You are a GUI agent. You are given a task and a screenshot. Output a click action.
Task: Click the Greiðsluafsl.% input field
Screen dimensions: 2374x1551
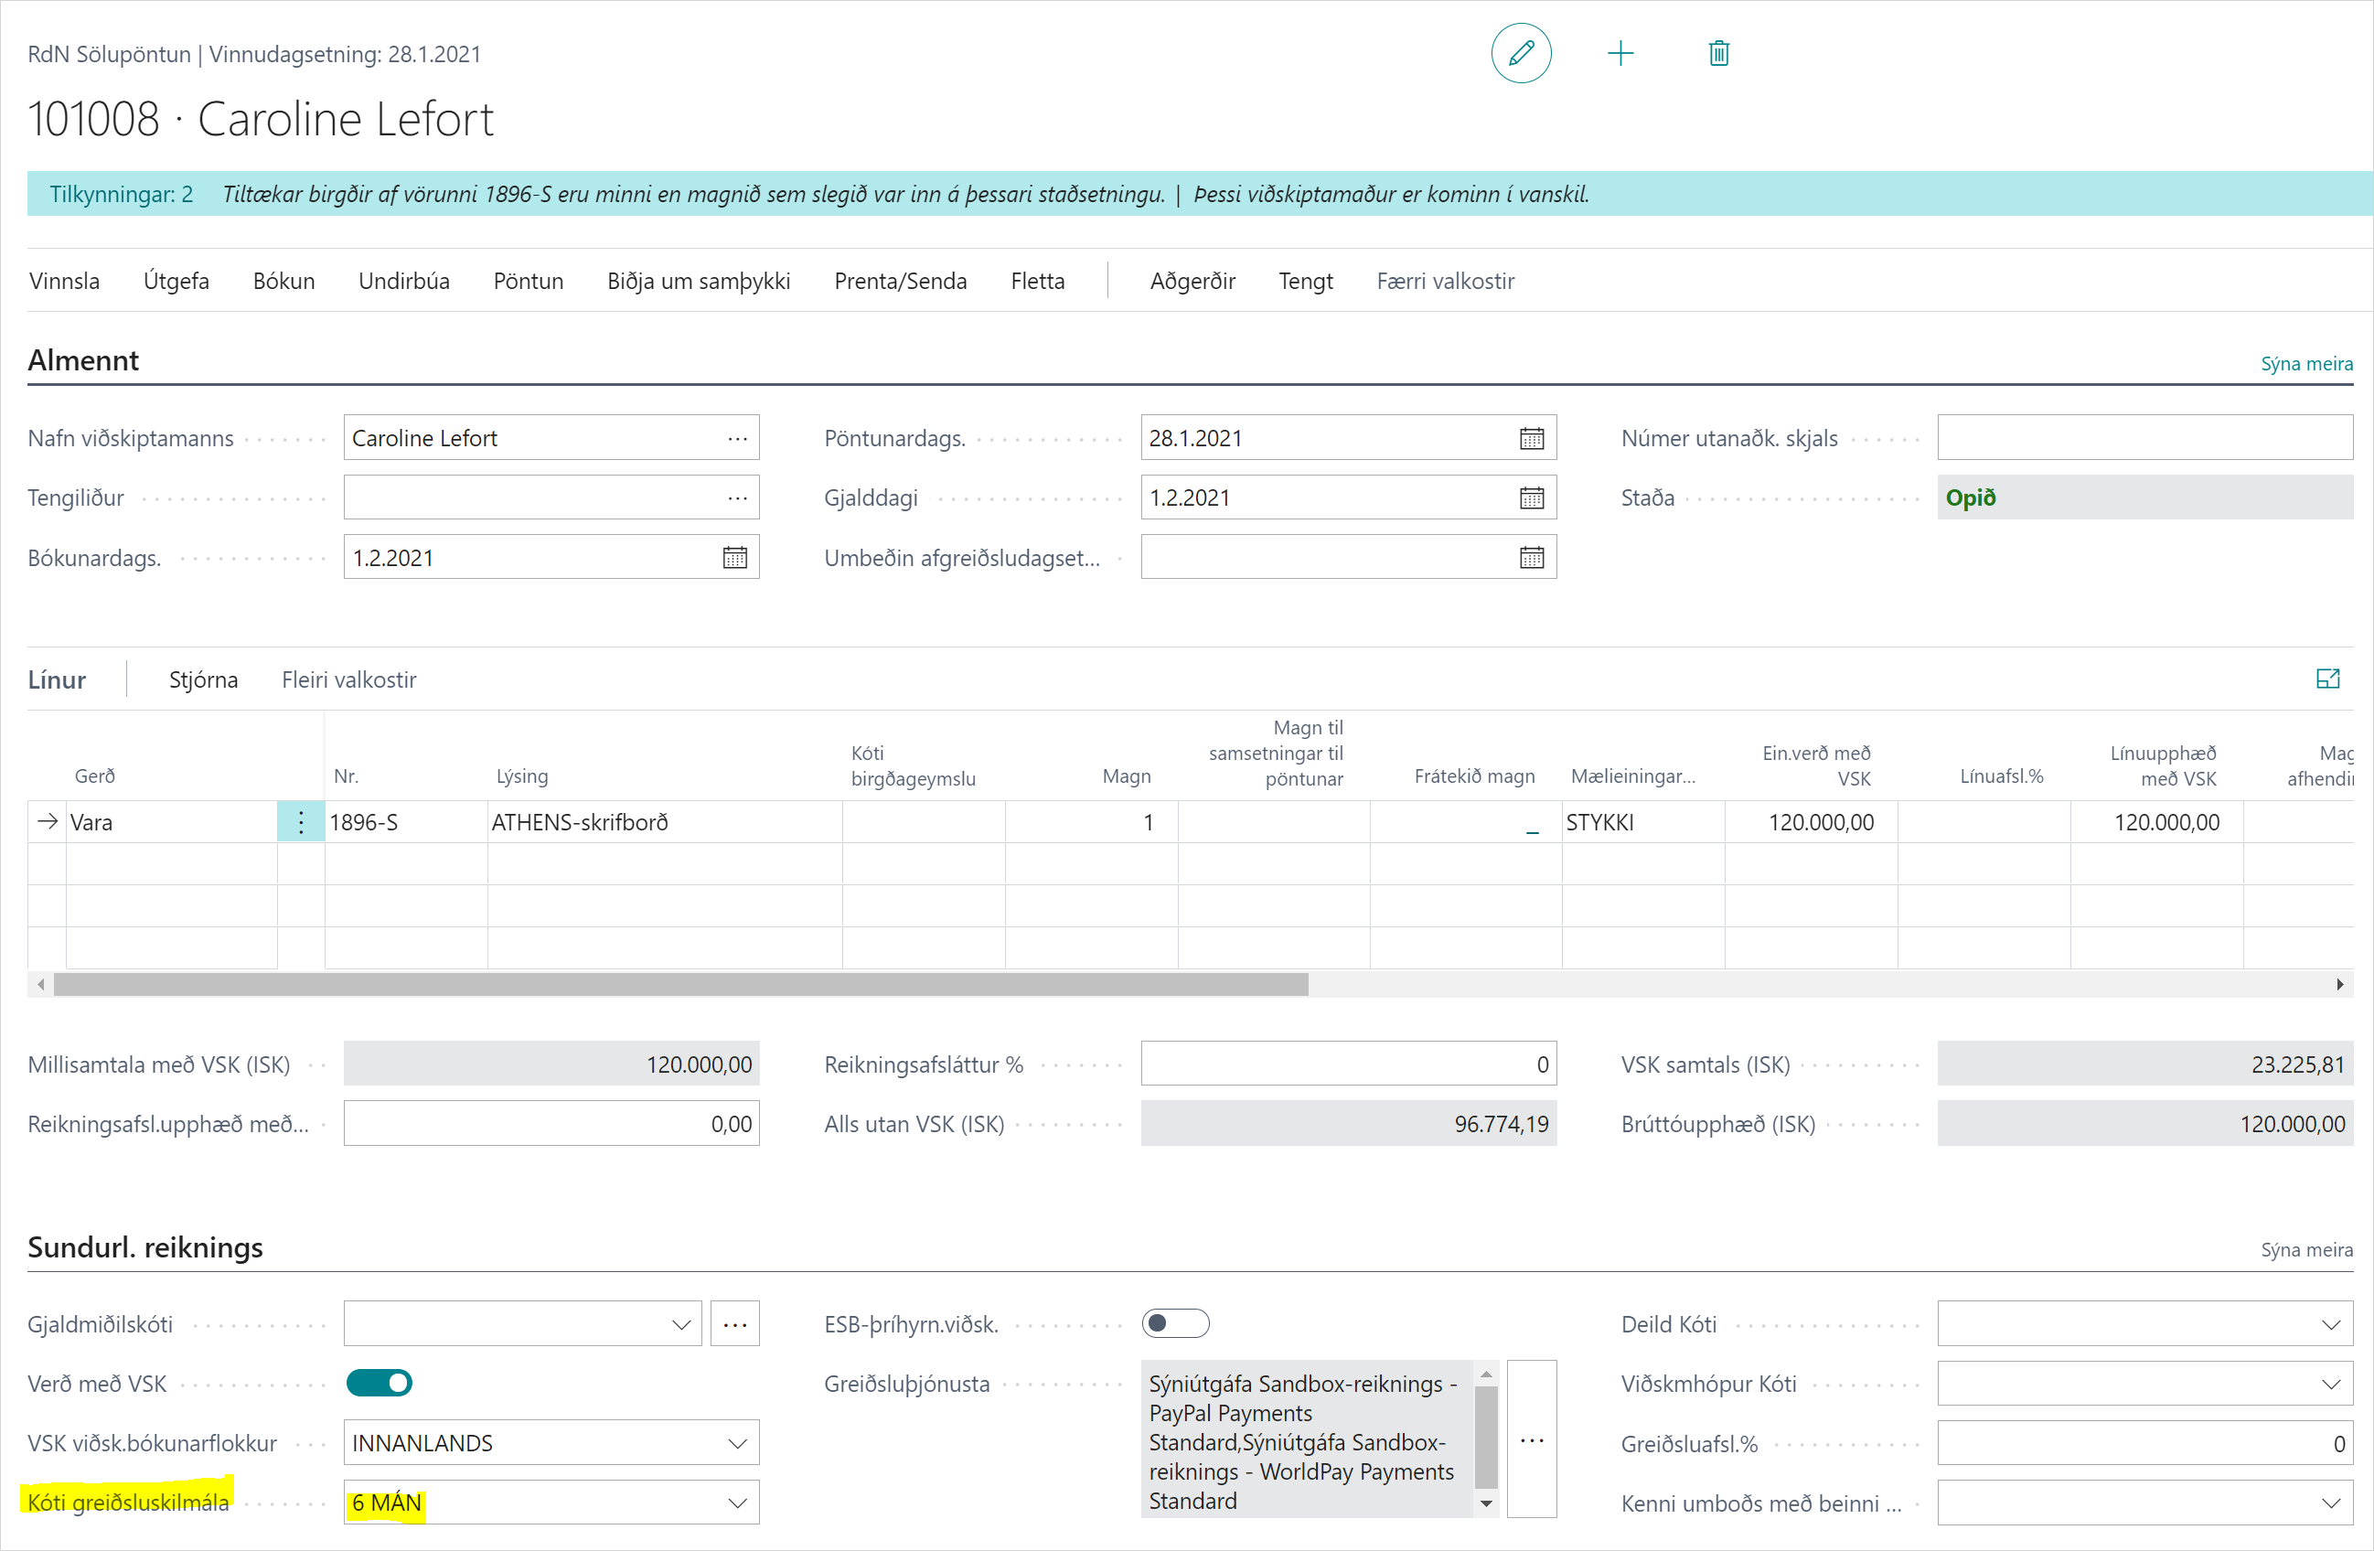[x=2144, y=1443]
